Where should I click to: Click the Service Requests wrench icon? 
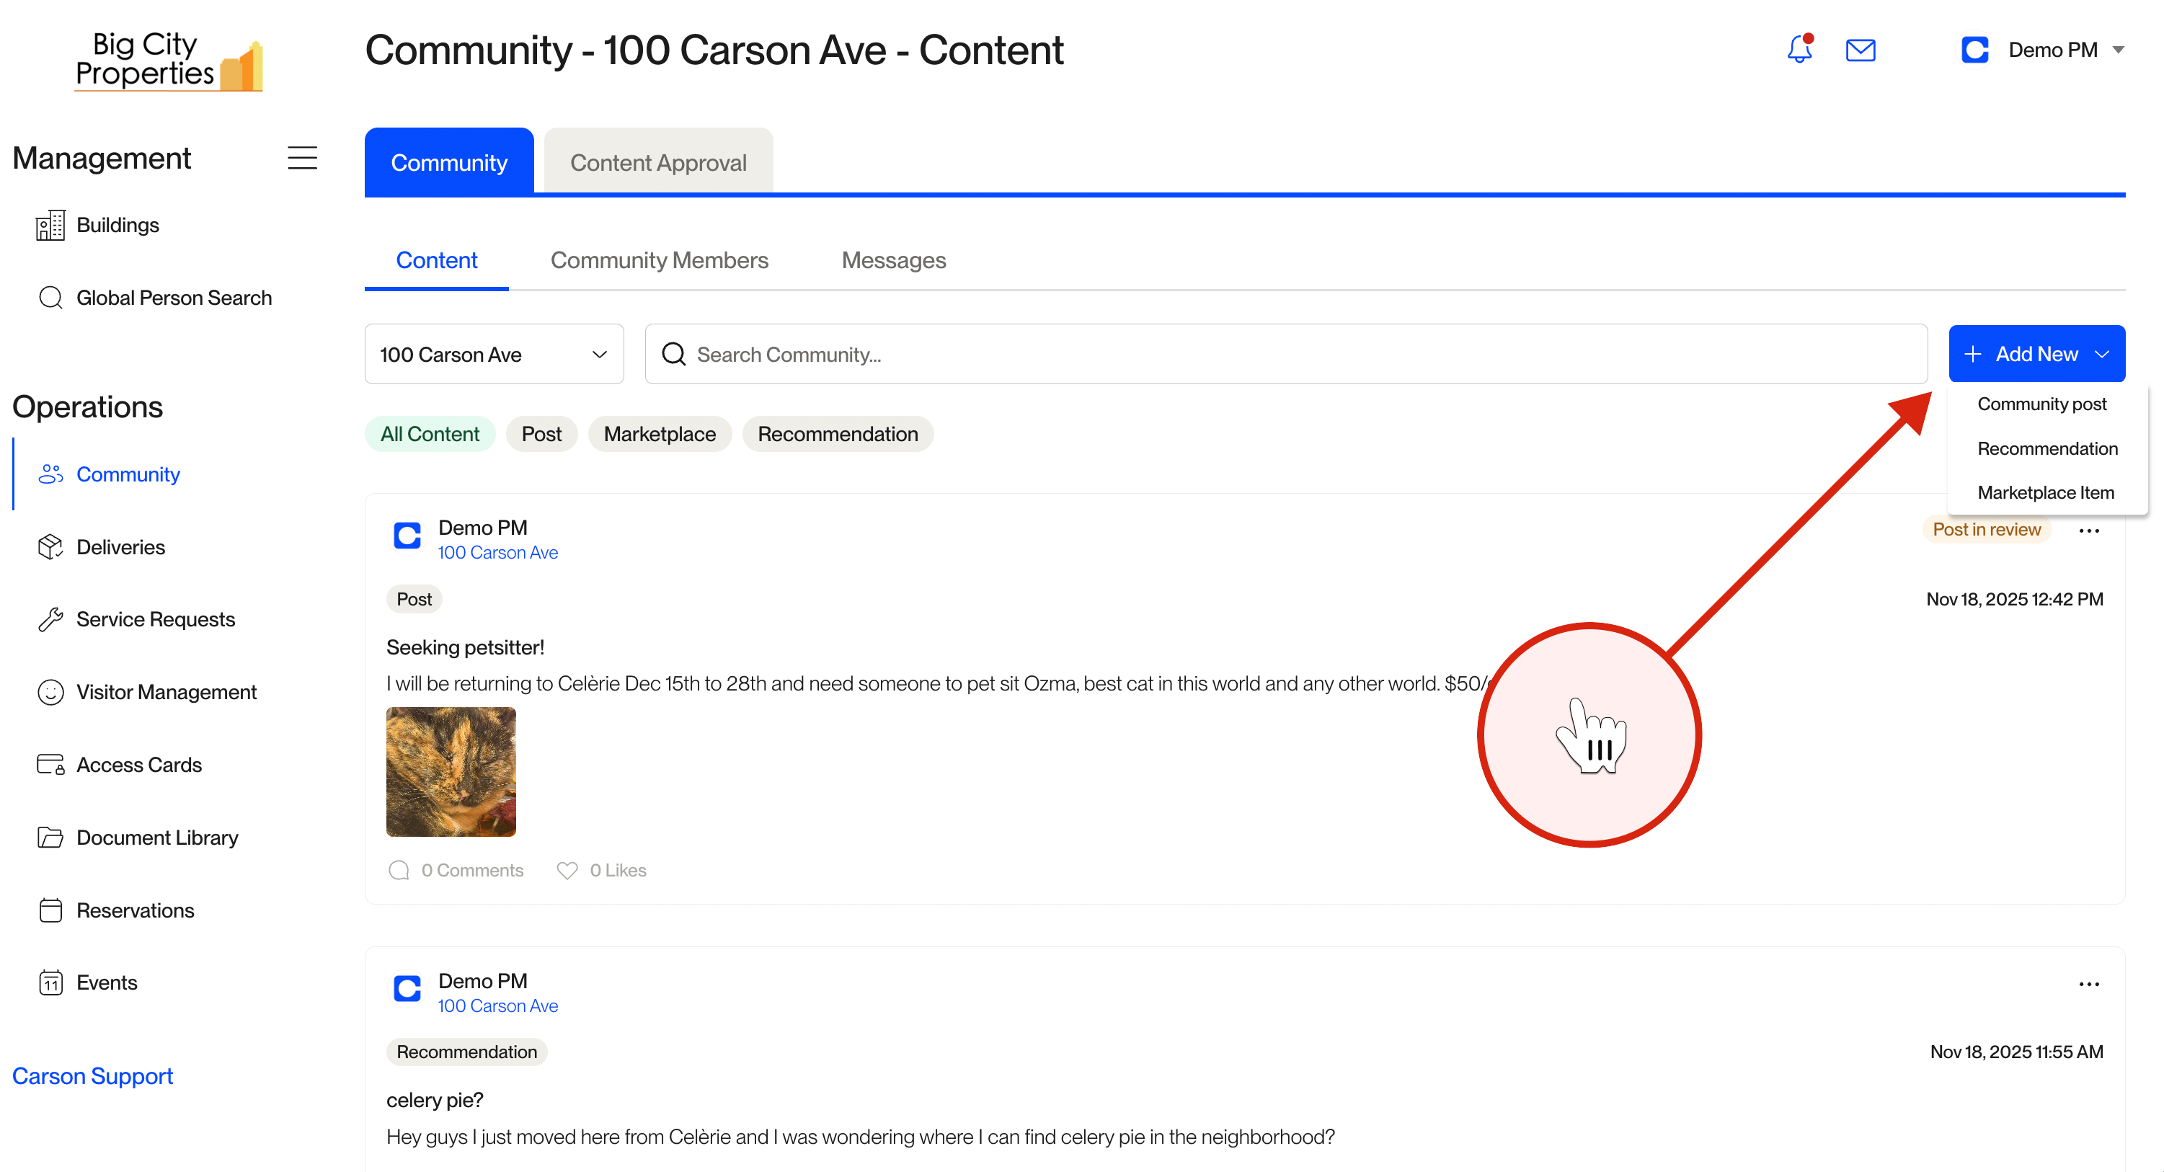point(50,619)
